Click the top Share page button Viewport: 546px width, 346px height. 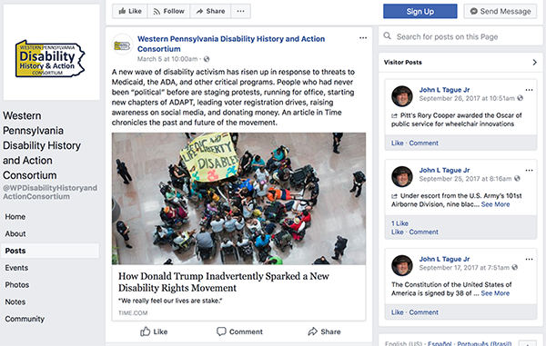pyautogui.click(x=210, y=11)
